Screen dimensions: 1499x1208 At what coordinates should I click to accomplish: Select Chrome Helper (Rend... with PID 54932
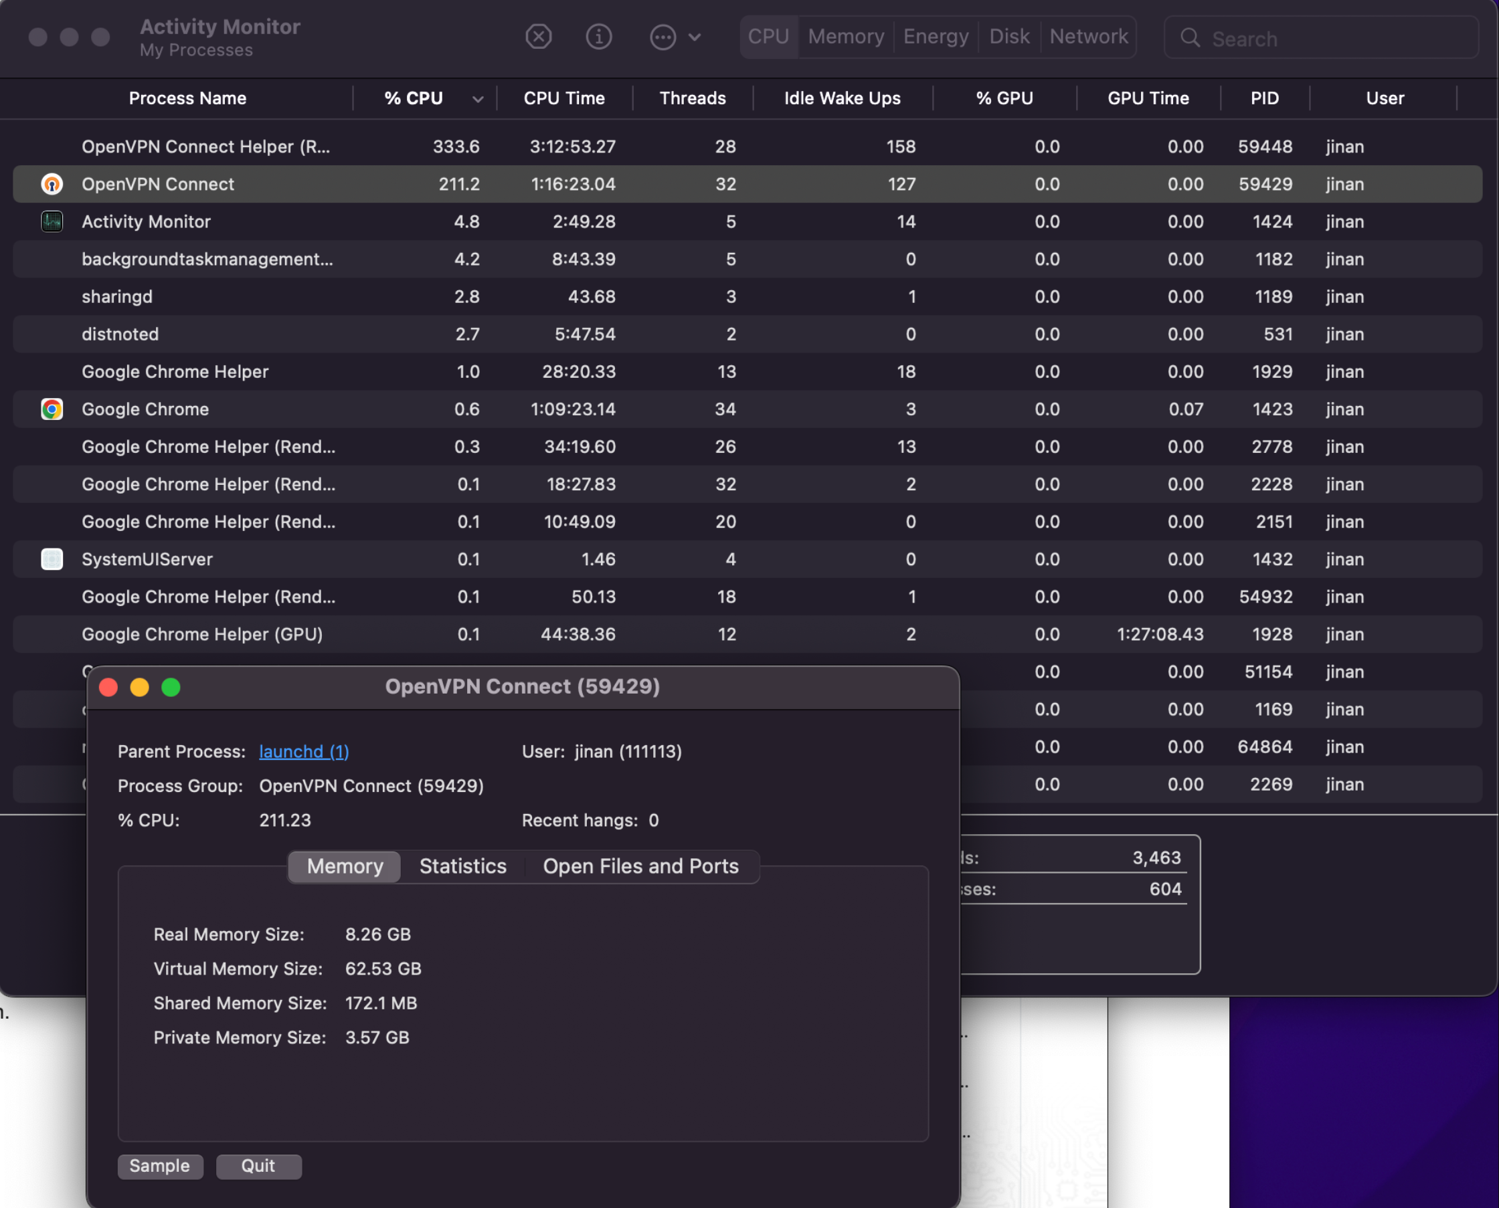click(x=747, y=597)
